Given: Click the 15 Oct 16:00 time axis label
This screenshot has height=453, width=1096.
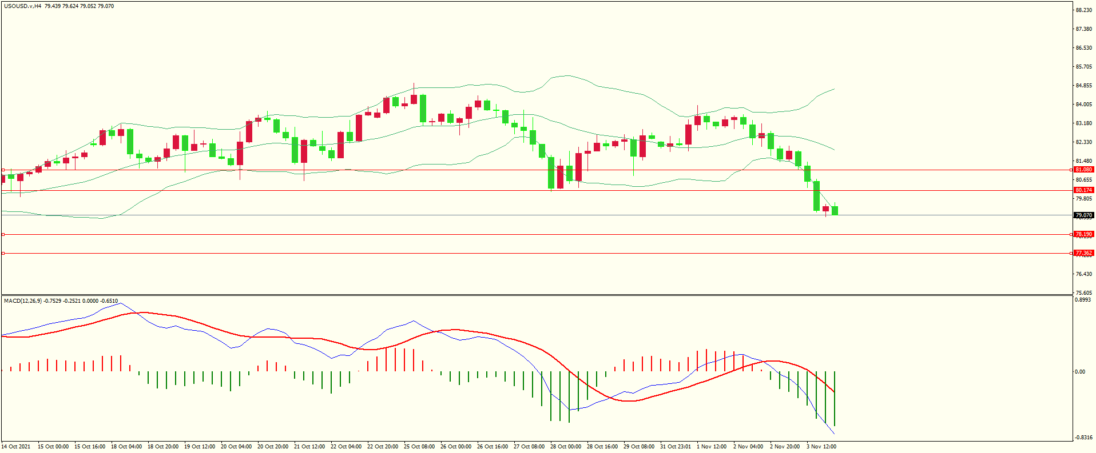Looking at the screenshot, I should click(90, 447).
